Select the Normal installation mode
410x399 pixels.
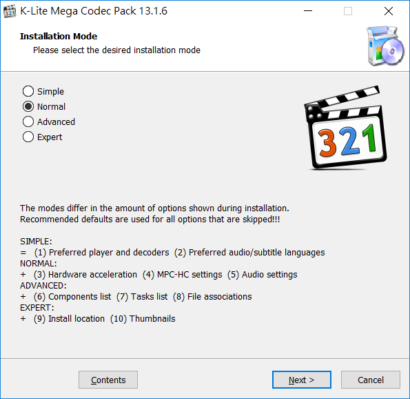click(x=44, y=106)
